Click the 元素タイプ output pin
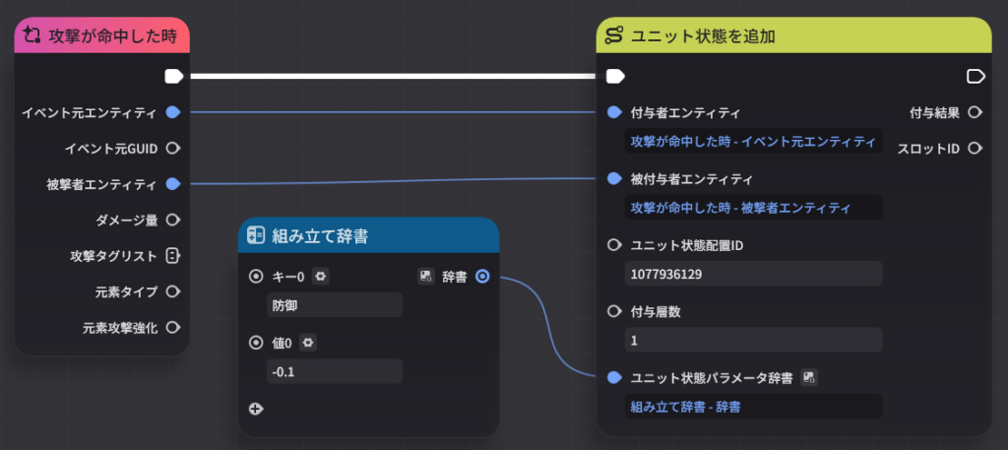Viewport: 1008px width, 450px height. click(x=172, y=291)
